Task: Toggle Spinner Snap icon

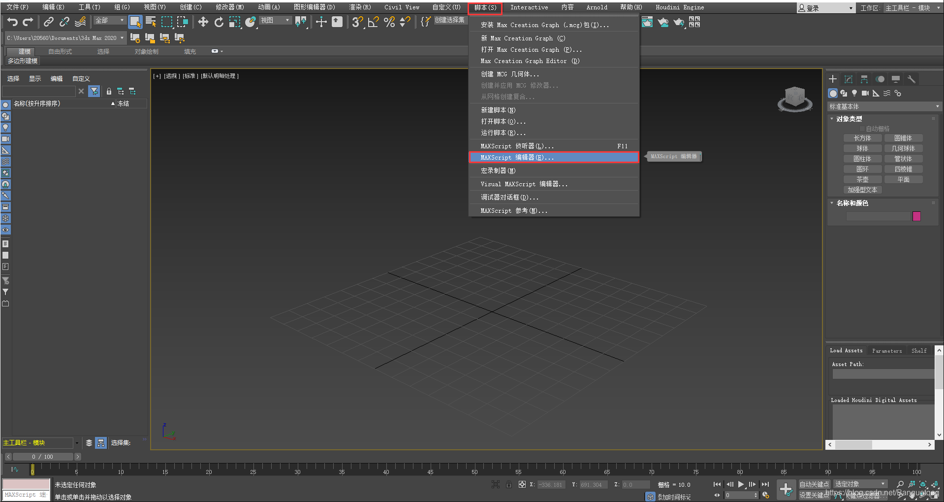Action: 405,22
